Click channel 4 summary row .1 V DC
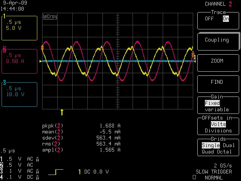Viewport: 241px width, 181px height. point(20,177)
